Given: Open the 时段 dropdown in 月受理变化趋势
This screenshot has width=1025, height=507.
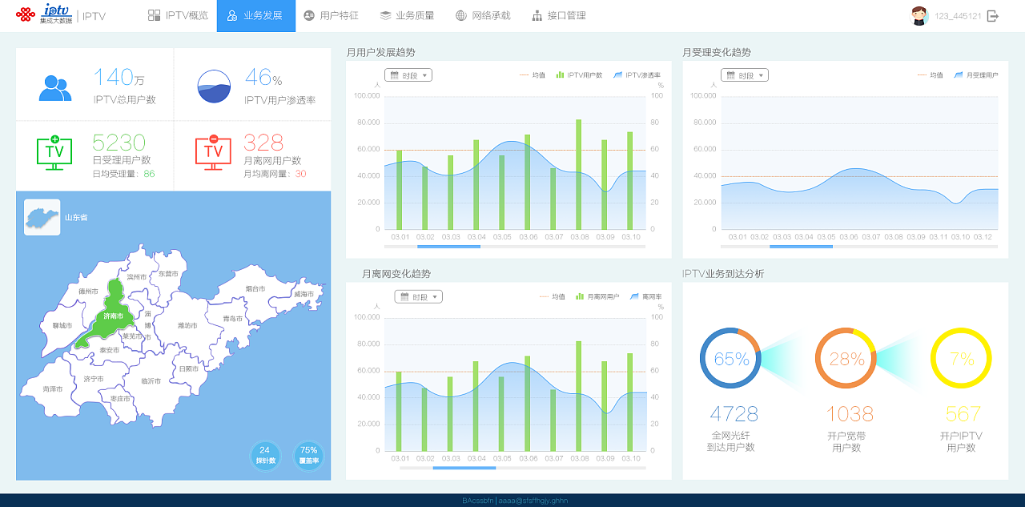Looking at the screenshot, I should (x=743, y=74).
